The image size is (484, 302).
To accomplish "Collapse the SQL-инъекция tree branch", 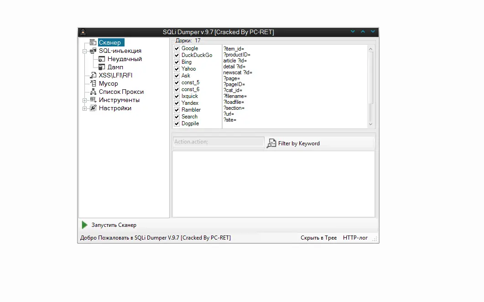I will tap(84, 51).
